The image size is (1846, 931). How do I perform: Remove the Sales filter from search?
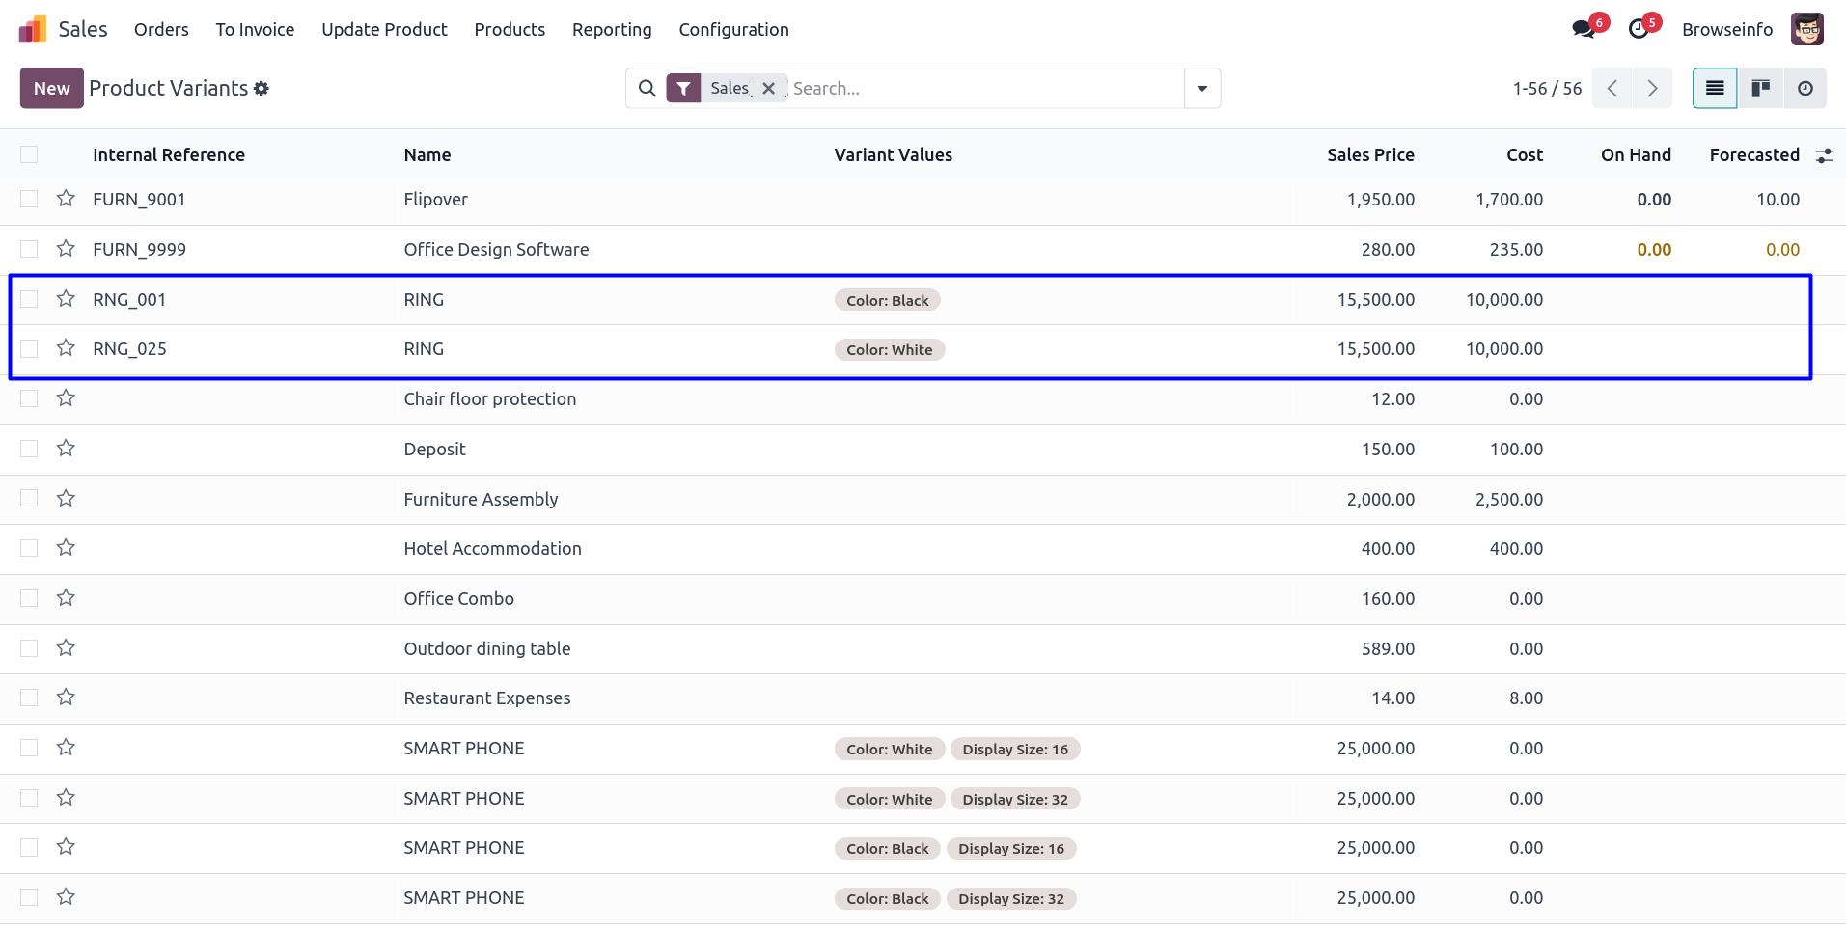[768, 89]
